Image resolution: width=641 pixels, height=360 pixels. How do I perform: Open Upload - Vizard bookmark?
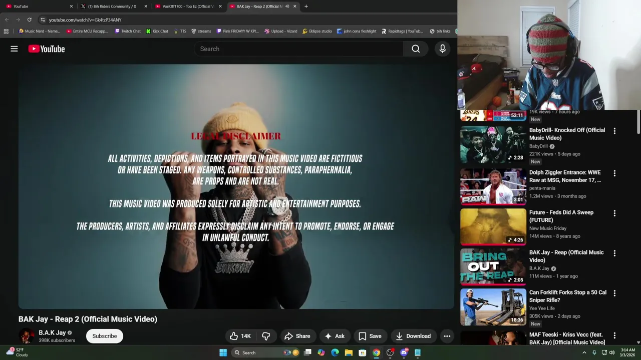[x=280, y=31]
